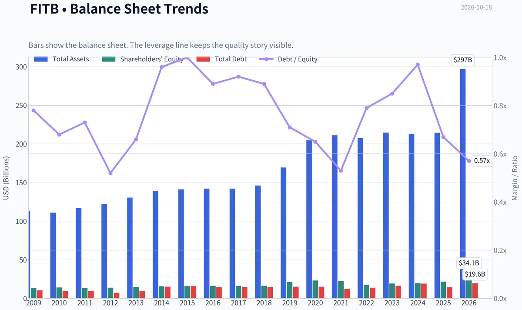Click the Debt / Equity point for 2021
The image size is (522, 310).
pos(341,170)
